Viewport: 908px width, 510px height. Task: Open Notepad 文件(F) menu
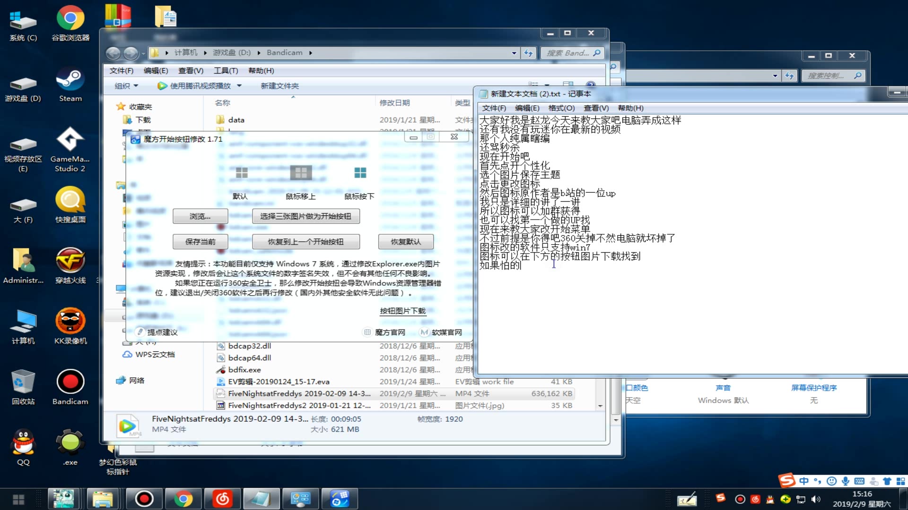tap(494, 108)
